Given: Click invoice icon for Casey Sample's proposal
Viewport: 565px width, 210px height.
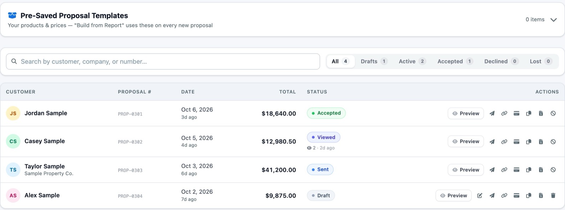Looking at the screenshot, I should point(541,142).
